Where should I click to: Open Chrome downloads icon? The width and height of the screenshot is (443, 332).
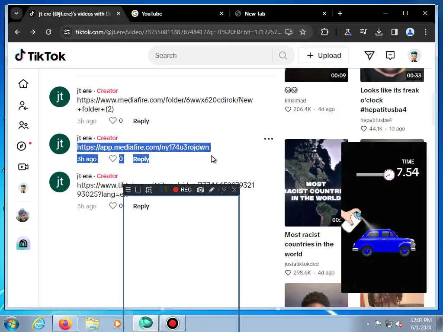tap(379, 32)
